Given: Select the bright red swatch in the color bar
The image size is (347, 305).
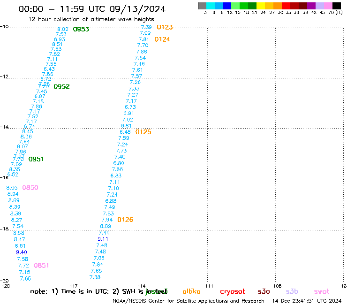Looking at the screenshot, I should tap(286, 6).
